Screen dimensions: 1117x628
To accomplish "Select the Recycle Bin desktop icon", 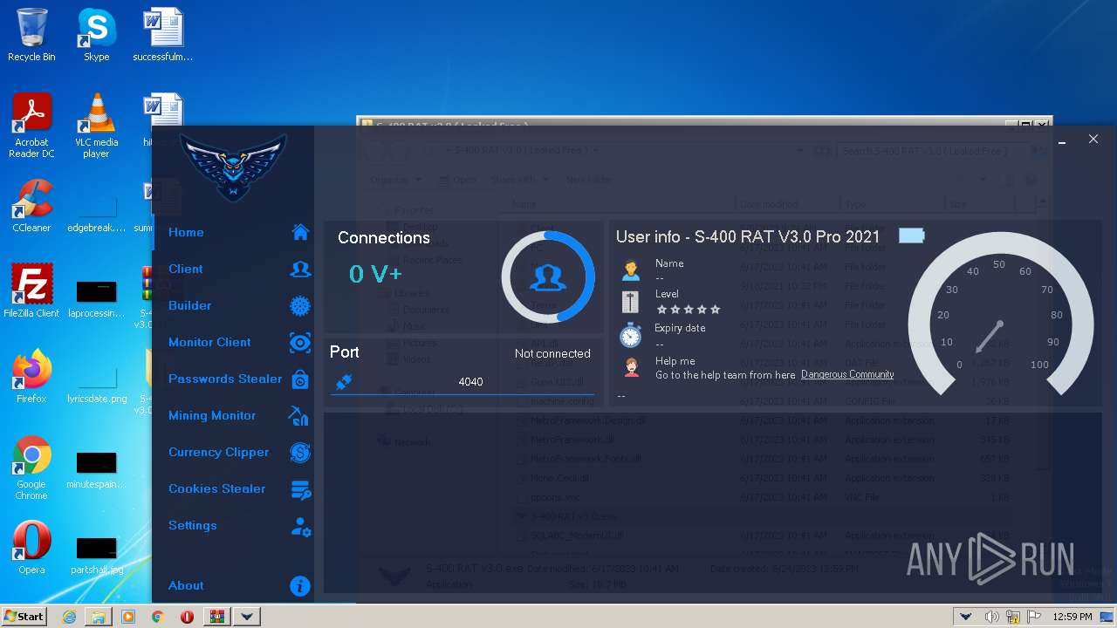I will click(x=31, y=35).
